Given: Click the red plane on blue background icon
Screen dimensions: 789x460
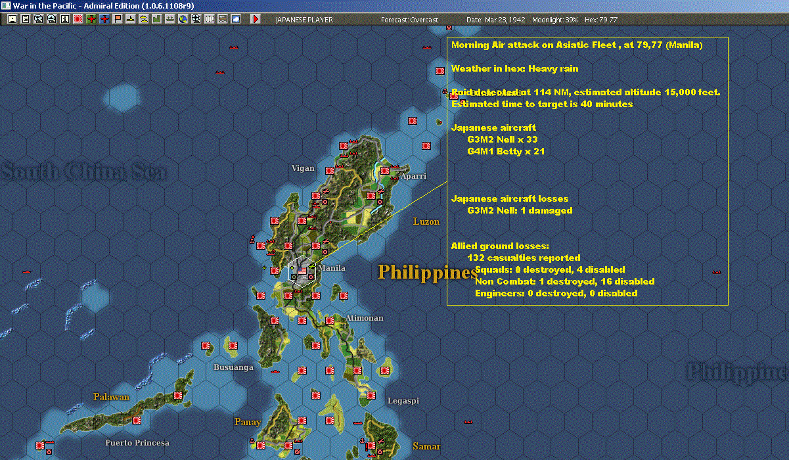Looking at the screenshot, I should pos(105,19).
